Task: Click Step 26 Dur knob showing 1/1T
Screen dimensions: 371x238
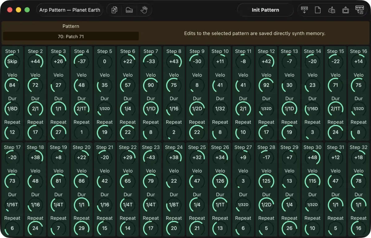Action: [x=220, y=205]
